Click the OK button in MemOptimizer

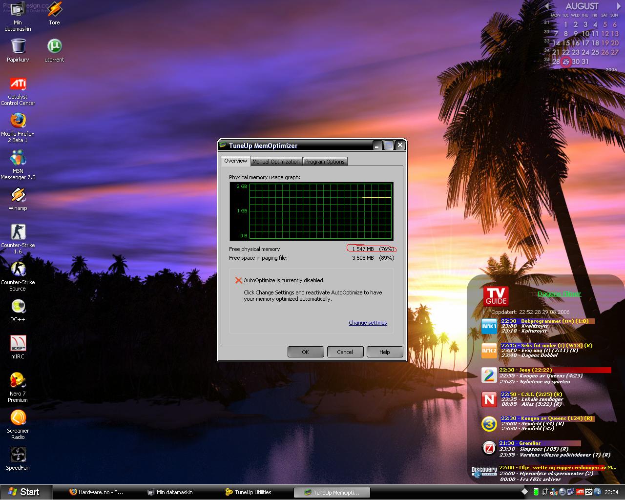coord(306,352)
